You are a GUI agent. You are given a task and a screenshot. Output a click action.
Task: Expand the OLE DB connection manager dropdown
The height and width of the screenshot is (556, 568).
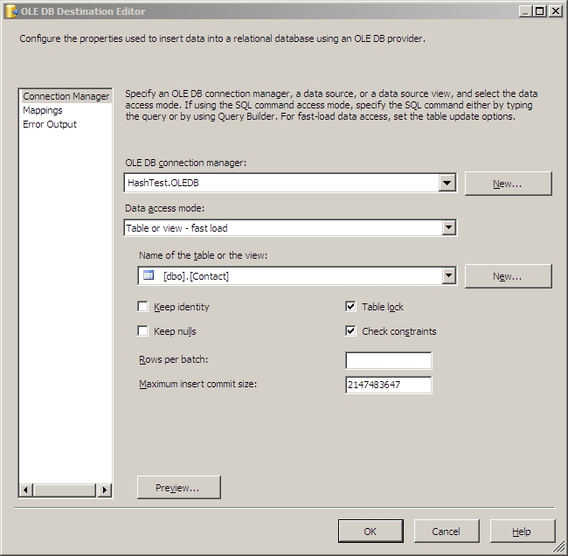(447, 183)
